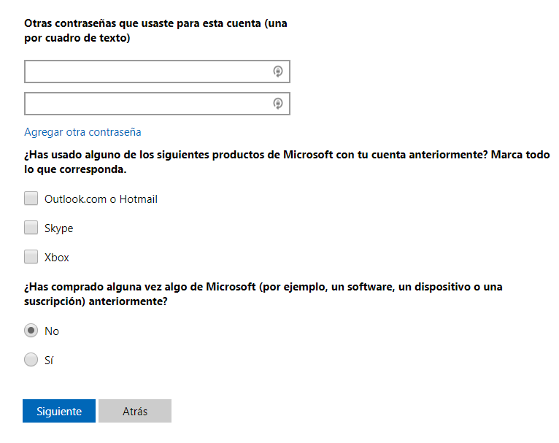Click the 'No' option label text

(51, 331)
